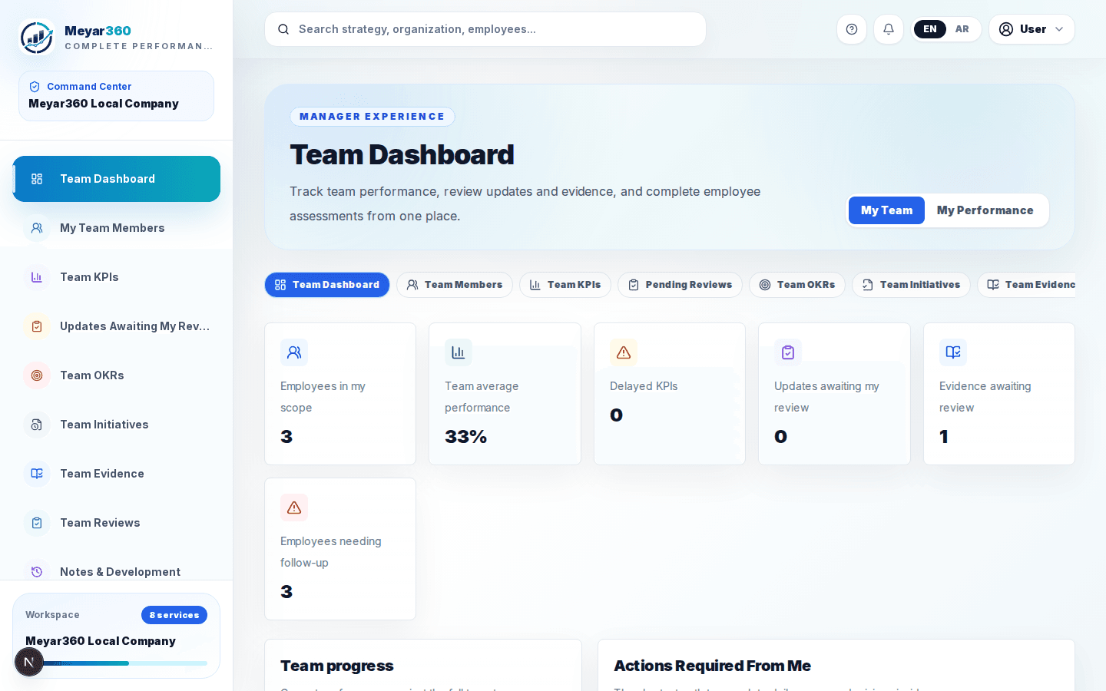Viewport: 1106px width, 691px height.
Task: Open the help question mark icon
Action: [x=852, y=29]
